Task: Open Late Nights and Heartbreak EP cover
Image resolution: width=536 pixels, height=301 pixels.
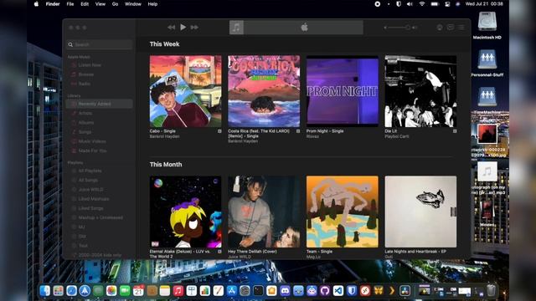Action: pyautogui.click(x=420, y=212)
